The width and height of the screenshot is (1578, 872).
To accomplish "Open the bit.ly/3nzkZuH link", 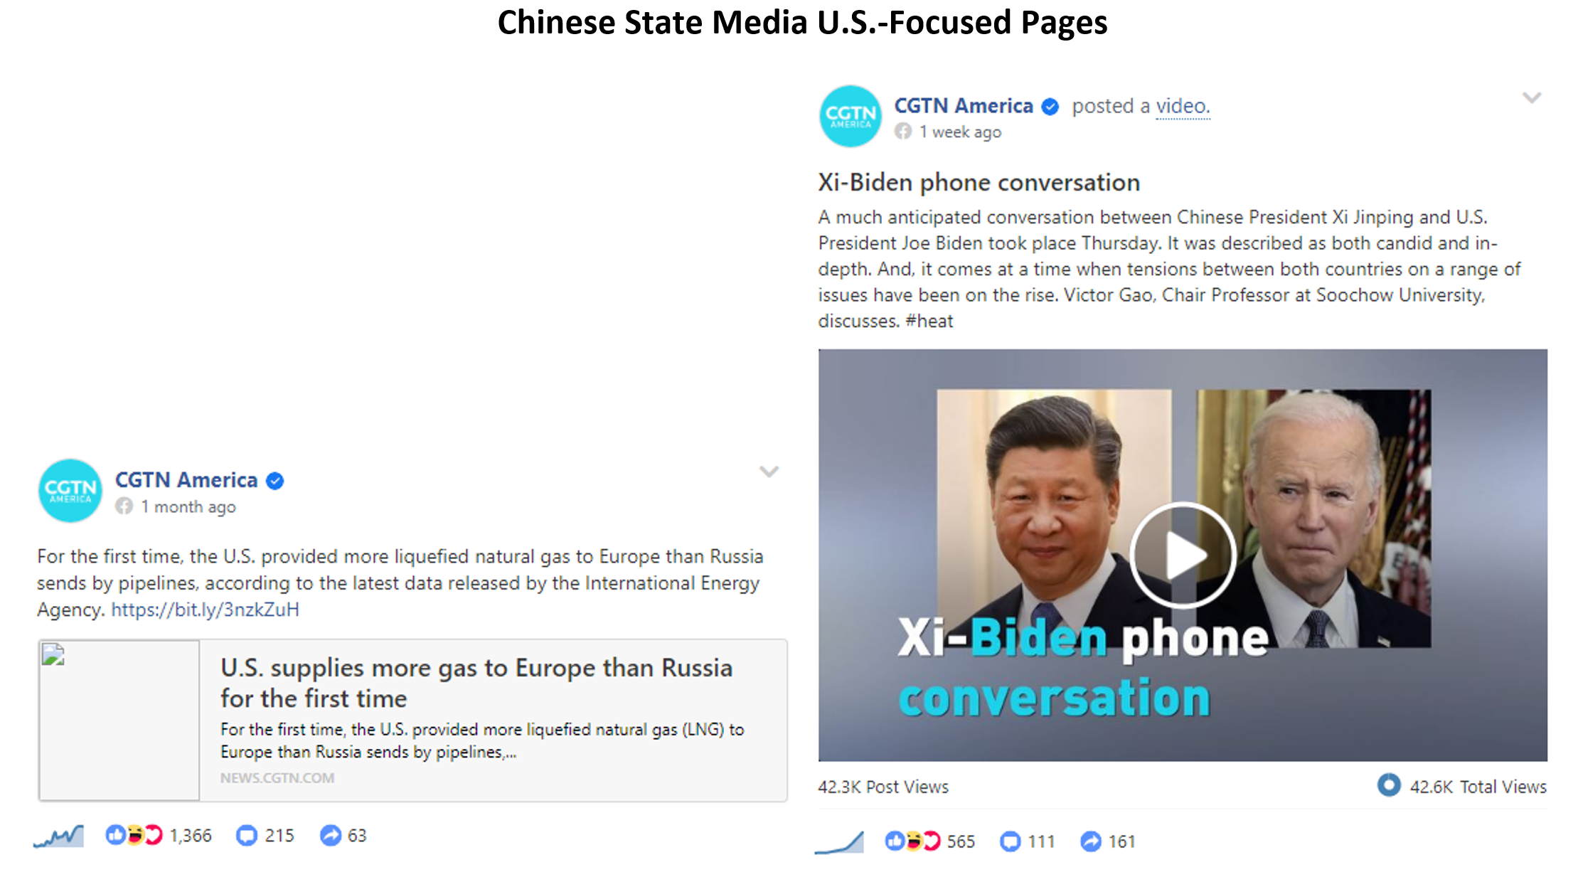I will pyautogui.click(x=205, y=610).
